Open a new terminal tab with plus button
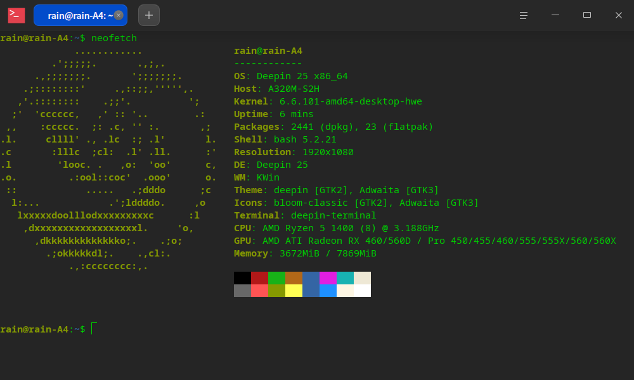The height and width of the screenshot is (380, 634). point(149,15)
